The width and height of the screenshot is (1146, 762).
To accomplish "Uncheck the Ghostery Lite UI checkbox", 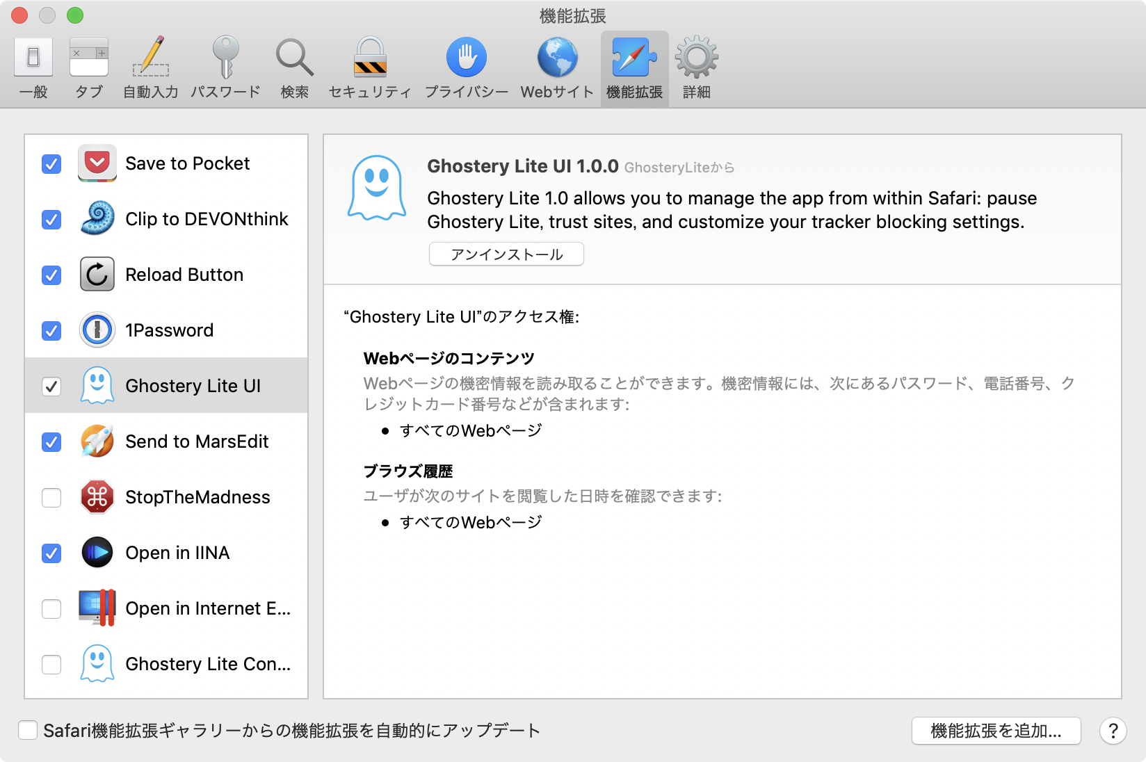I will (51, 387).
